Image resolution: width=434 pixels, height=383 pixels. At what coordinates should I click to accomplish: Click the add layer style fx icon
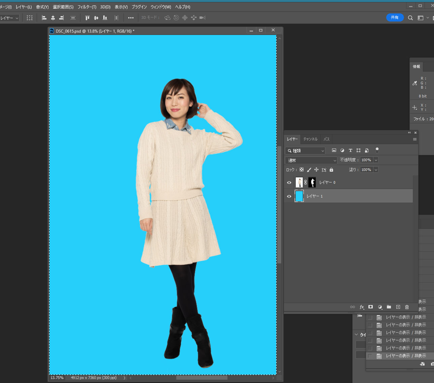pyautogui.click(x=362, y=307)
